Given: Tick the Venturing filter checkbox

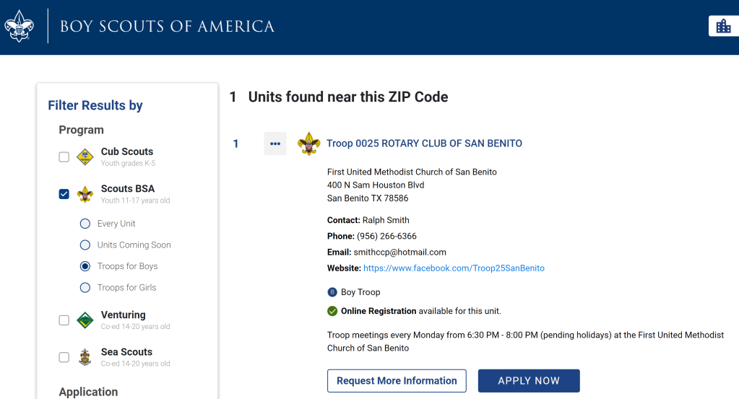Looking at the screenshot, I should pyautogui.click(x=64, y=320).
